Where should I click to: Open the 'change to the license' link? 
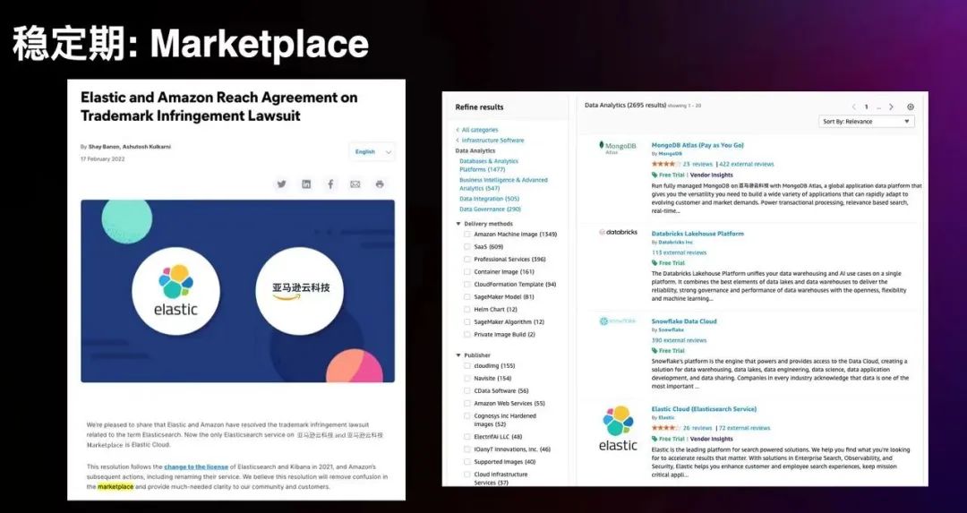[x=196, y=466]
